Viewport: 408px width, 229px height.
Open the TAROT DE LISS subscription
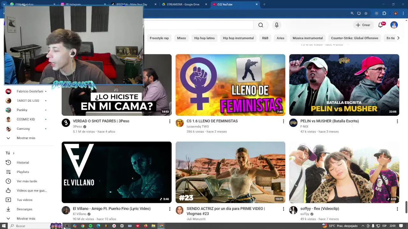27,101
